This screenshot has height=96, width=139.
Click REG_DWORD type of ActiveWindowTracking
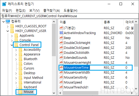[113, 33]
